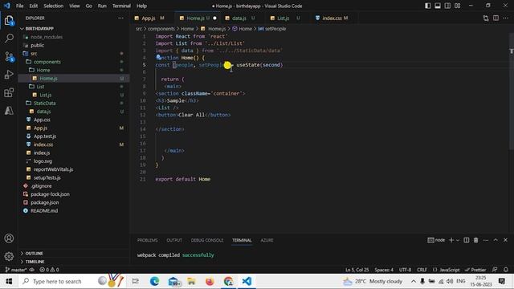The height and width of the screenshot is (289, 514).
Task: Switch to index.css editor tab
Action: 332,18
